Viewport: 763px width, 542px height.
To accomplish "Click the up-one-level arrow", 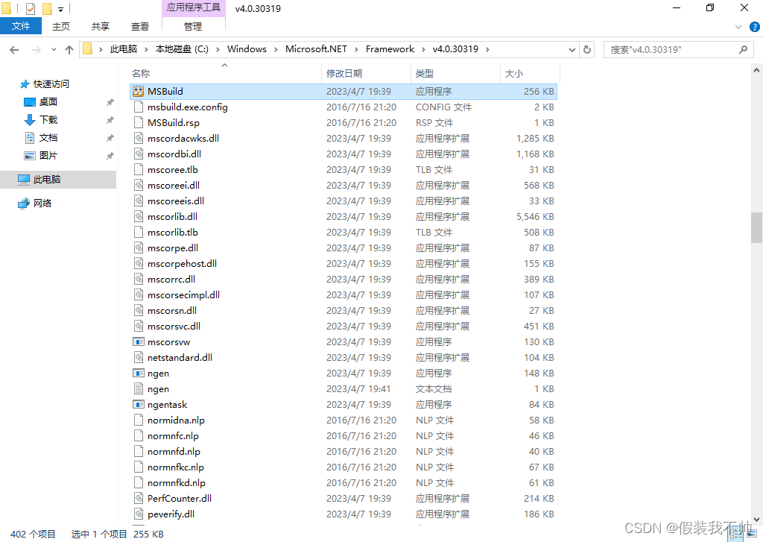I will click(69, 48).
